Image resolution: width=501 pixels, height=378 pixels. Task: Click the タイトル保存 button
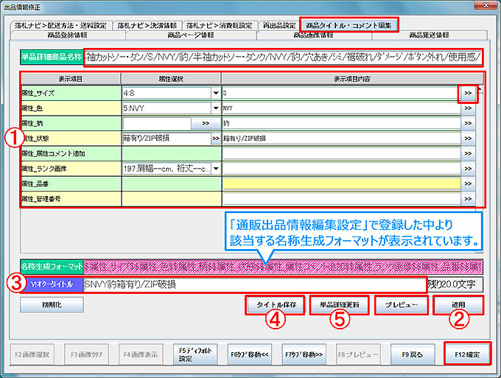point(276,305)
